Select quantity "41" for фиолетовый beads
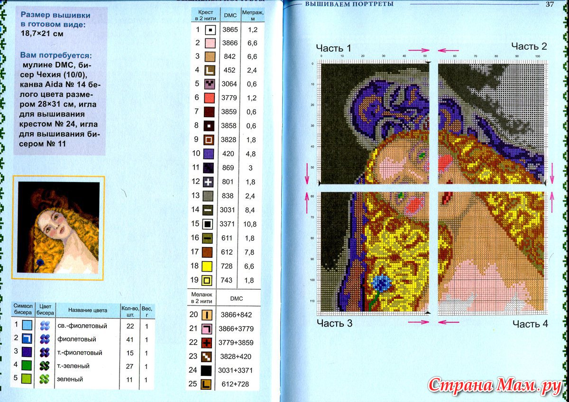This screenshot has height=402, width=569. pos(130,339)
